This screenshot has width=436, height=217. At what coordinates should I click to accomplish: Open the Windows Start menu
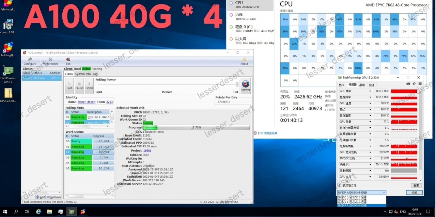5,212
